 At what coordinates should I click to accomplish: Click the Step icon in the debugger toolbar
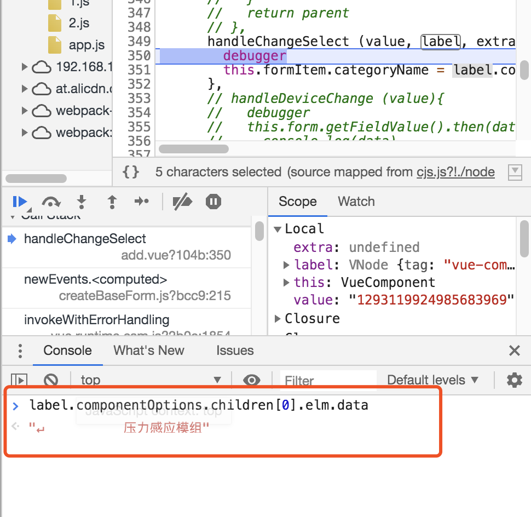[142, 202]
